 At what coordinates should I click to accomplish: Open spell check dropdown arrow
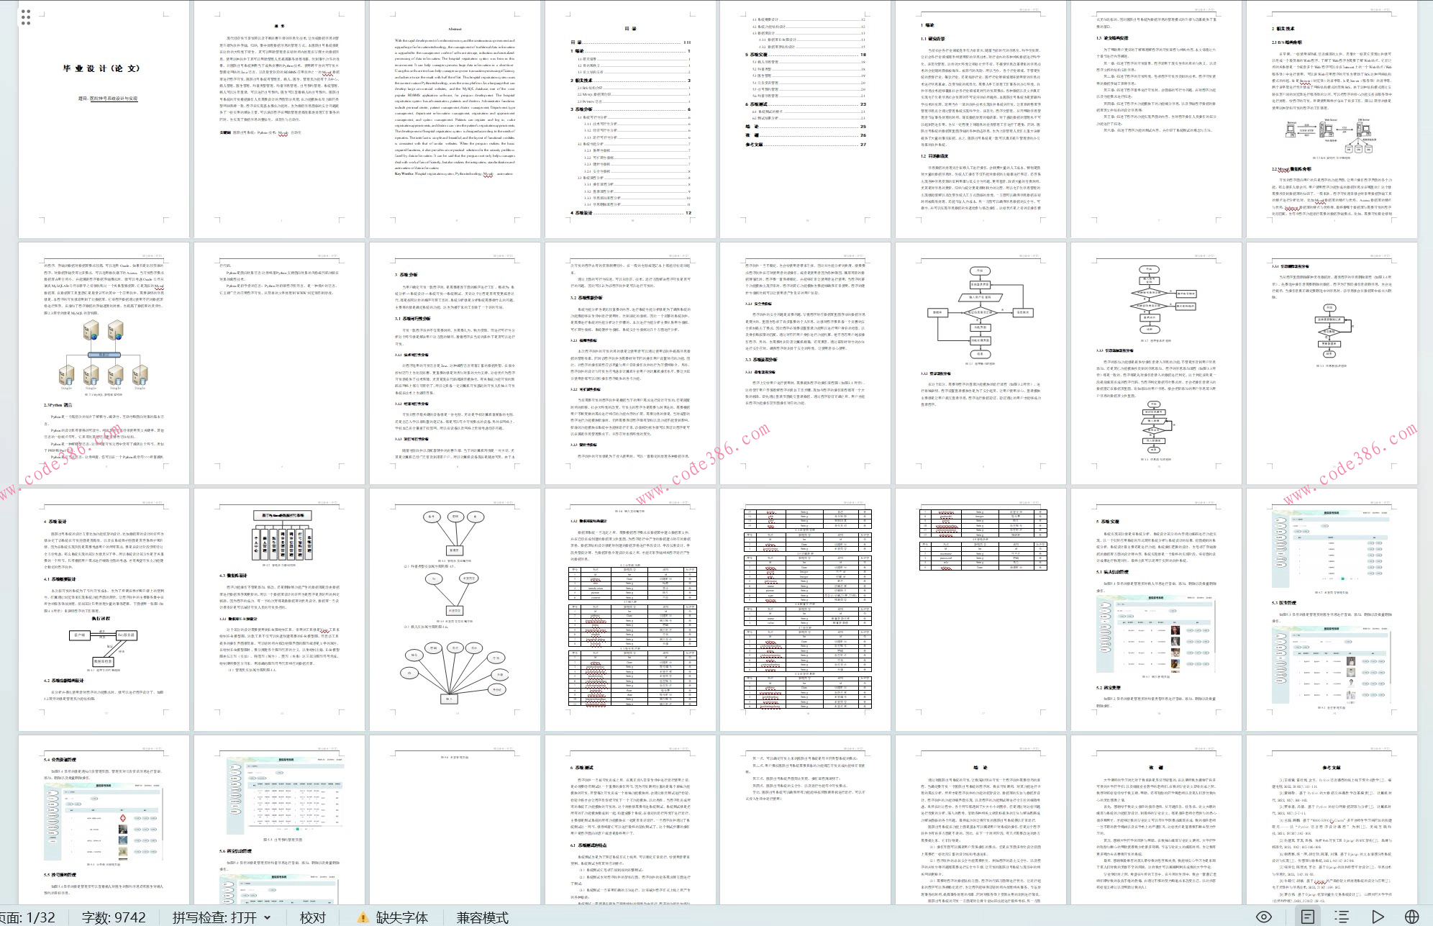[x=268, y=917]
